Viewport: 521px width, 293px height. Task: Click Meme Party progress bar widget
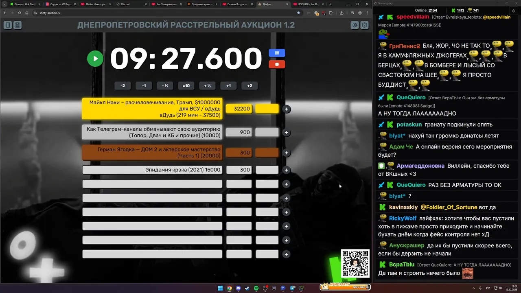[x=345, y=286]
